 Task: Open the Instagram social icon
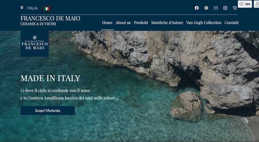pos(225,8)
